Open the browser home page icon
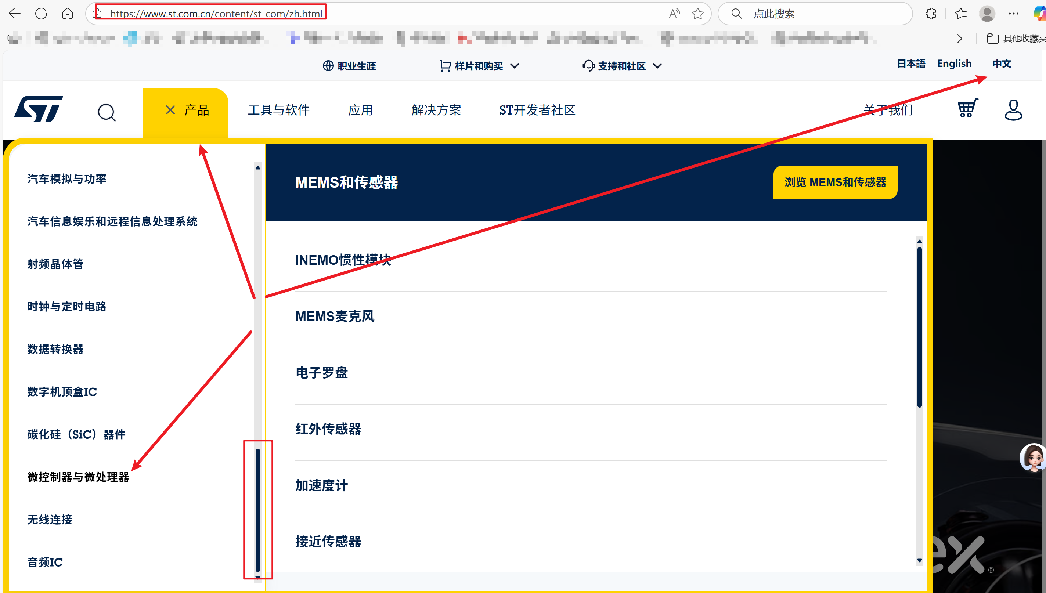Screen dimensions: 1046x593 (68, 14)
